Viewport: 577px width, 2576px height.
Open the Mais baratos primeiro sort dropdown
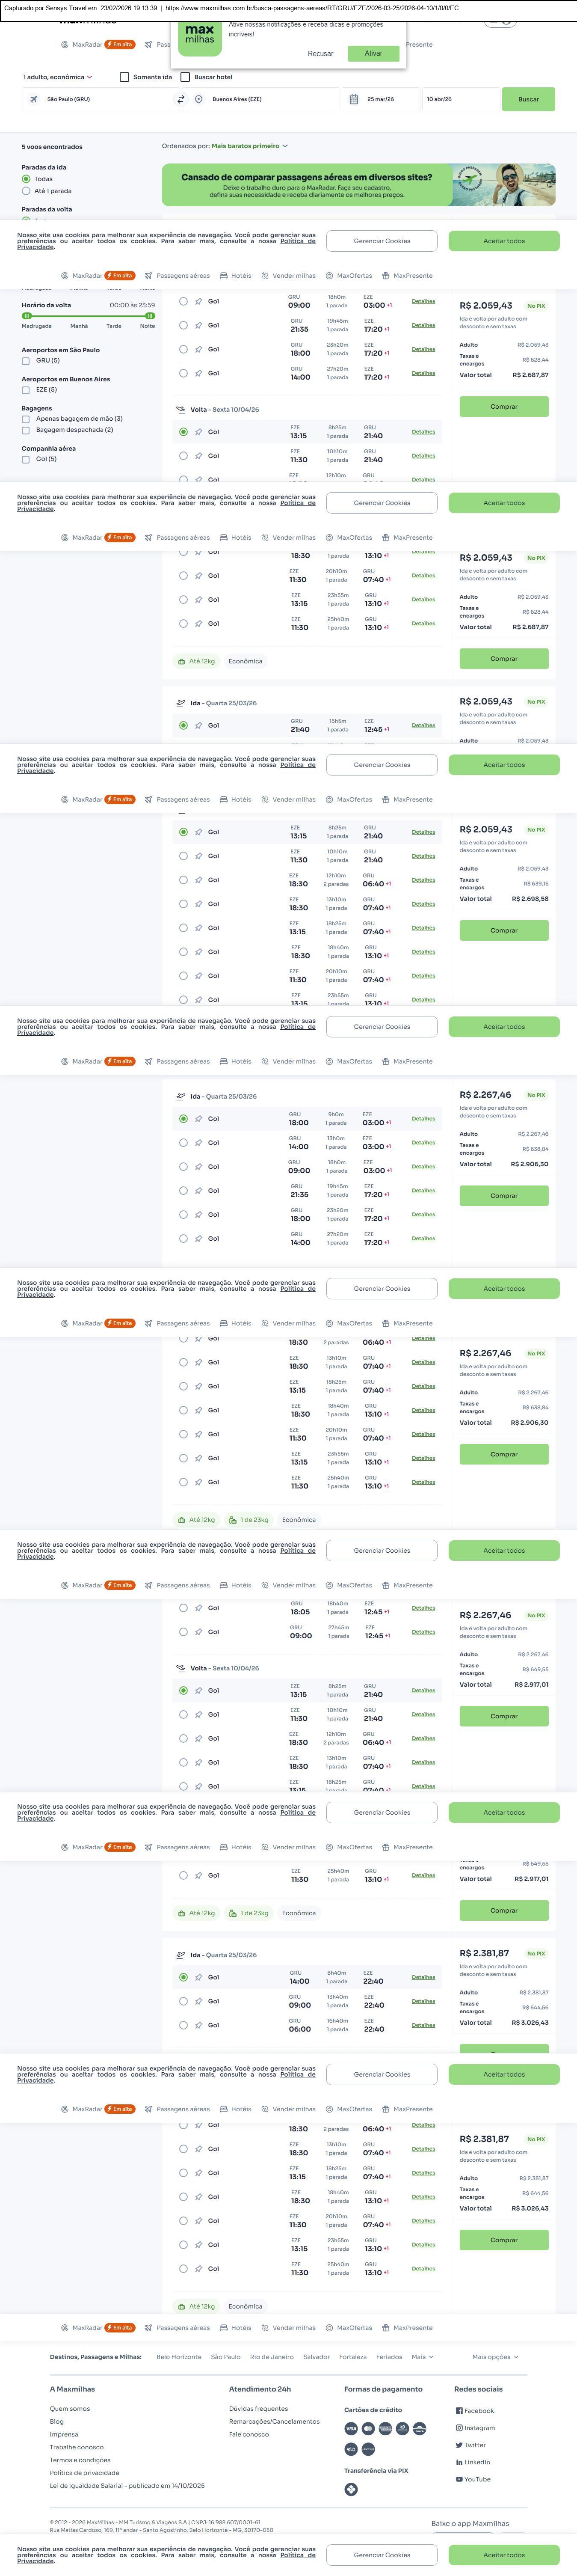(x=249, y=146)
